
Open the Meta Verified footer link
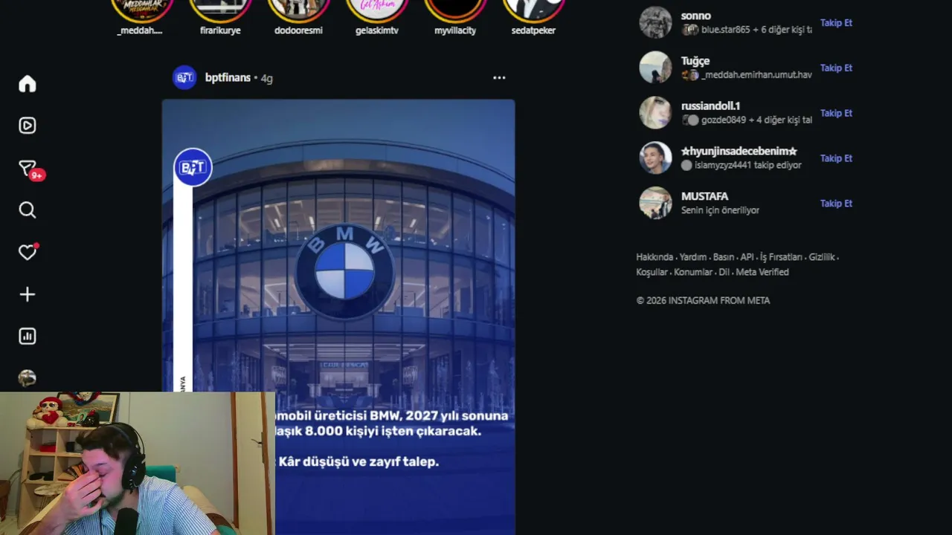(762, 272)
